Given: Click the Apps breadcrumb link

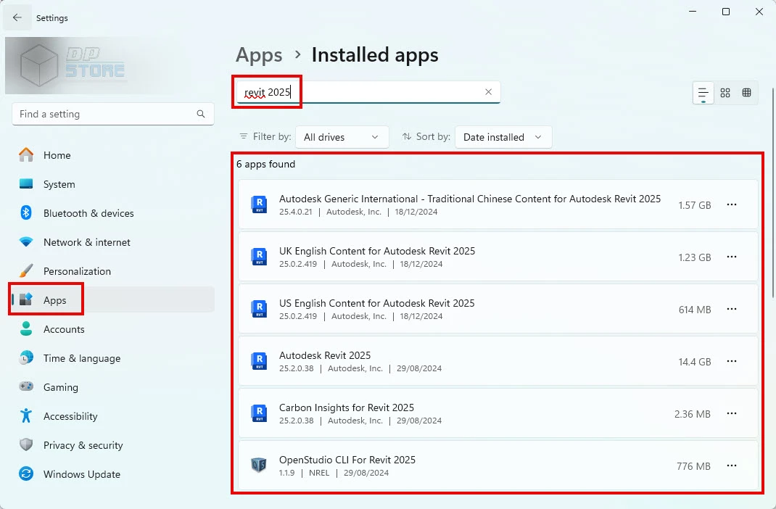Looking at the screenshot, I should [259, 55].
